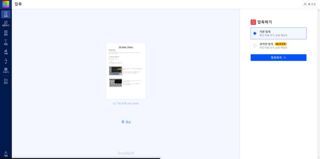The width and height of the screenshot is (320, 159).
Task: Open the 서명 sign tool
Action: point(6,52)
